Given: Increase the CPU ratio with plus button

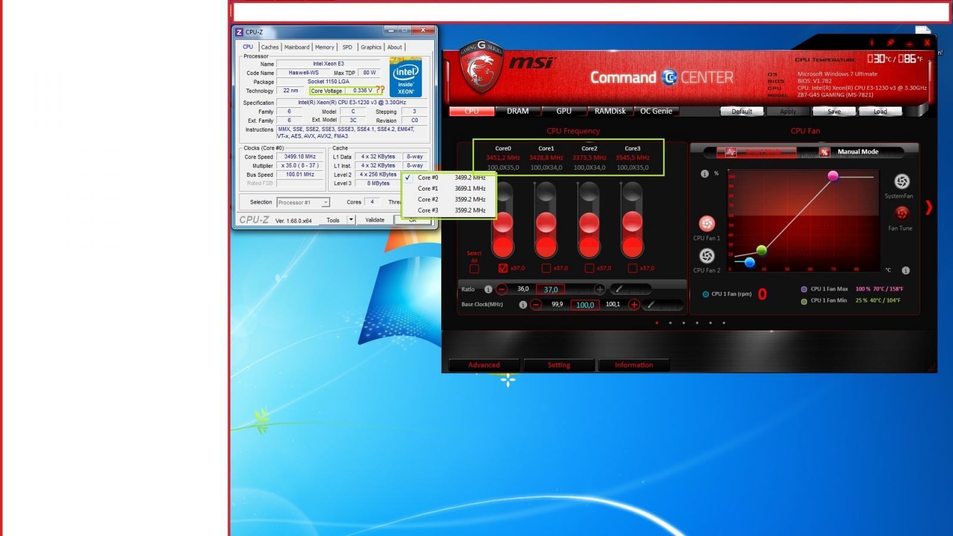Looking at the screenshot, I should [599, 289].
